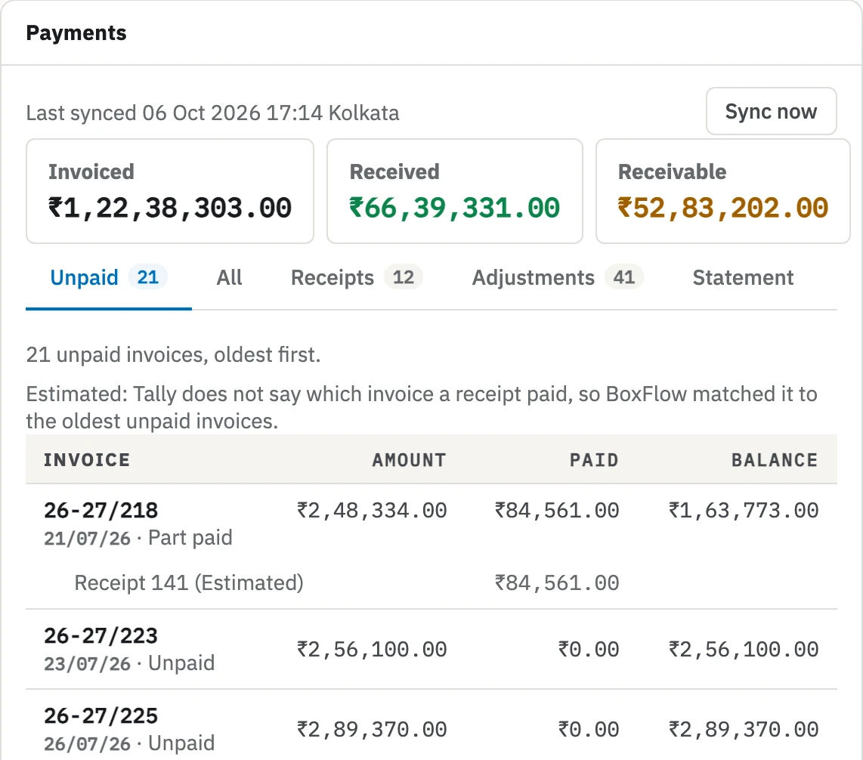Click the Payments panel heading
Image resolution: width=863 pixels, height=760 pixels.
(76, 33)
